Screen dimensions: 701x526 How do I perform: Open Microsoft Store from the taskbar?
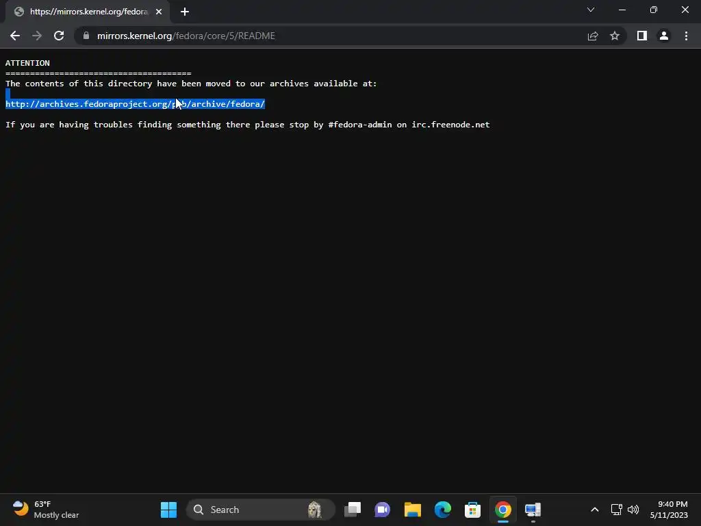pyautogui.click(x=472, y=510)
